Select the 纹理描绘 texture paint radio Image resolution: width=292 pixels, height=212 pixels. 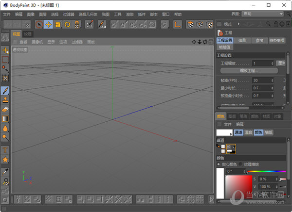[x=240, y=164]
